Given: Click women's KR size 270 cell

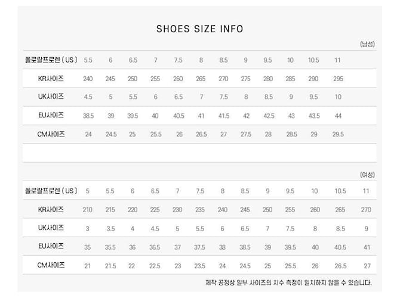Looking at the screenshot, I should coord(366,210).
